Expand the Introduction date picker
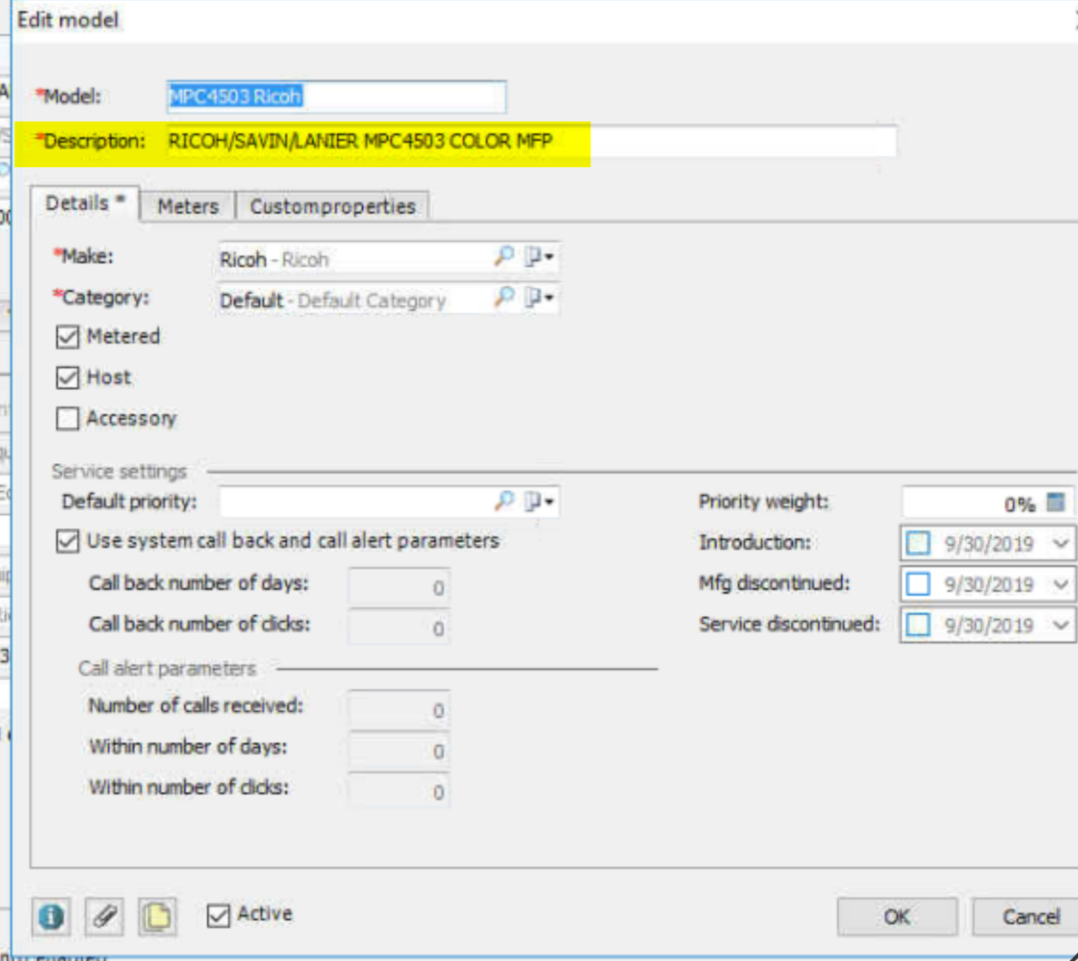This screenshot has height=961, width=1078. [1060, 543]
